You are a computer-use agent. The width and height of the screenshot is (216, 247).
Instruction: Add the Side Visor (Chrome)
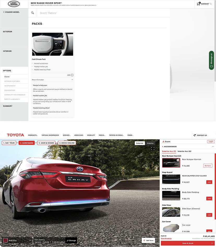point(209,215)
